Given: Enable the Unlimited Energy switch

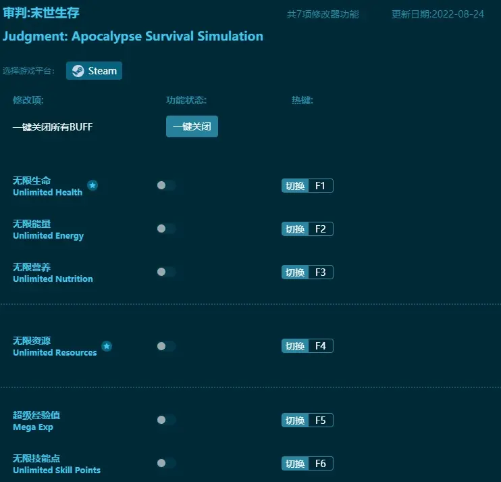Looking at the screenshot, I should (x=165, y=228).
